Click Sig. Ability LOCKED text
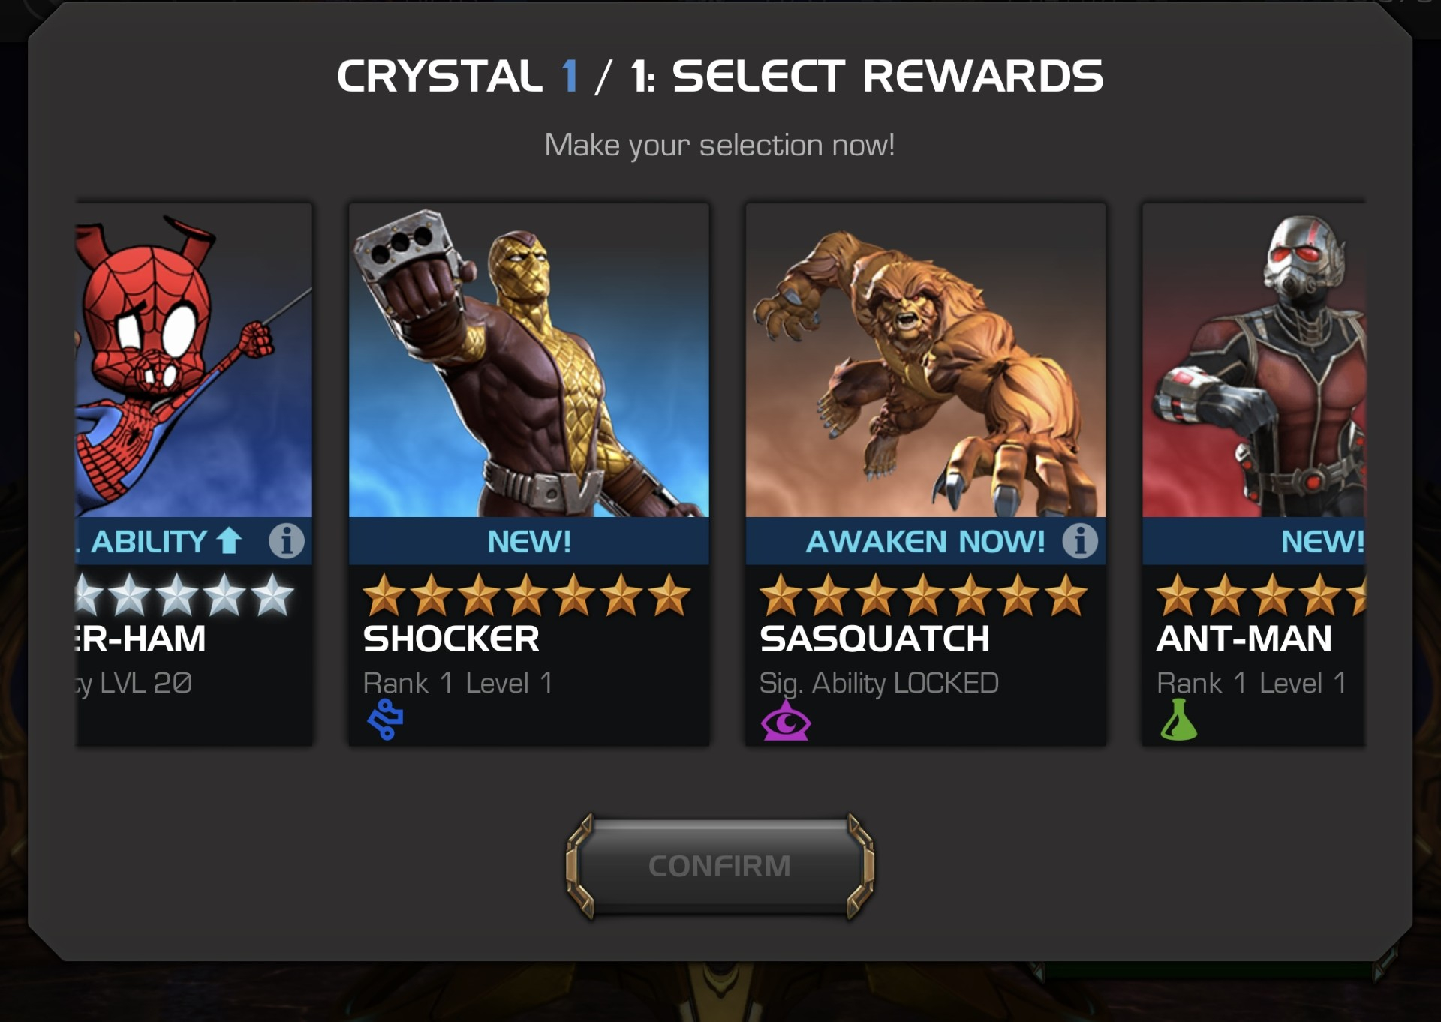1441x1022 pixels. click(879, 684)
